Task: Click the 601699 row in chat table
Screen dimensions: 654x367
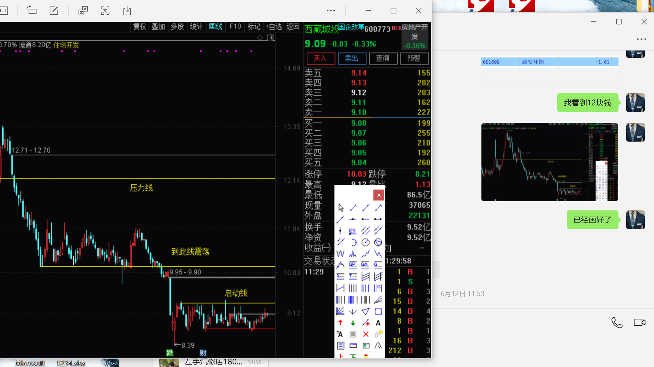Action: pos(550,62)
